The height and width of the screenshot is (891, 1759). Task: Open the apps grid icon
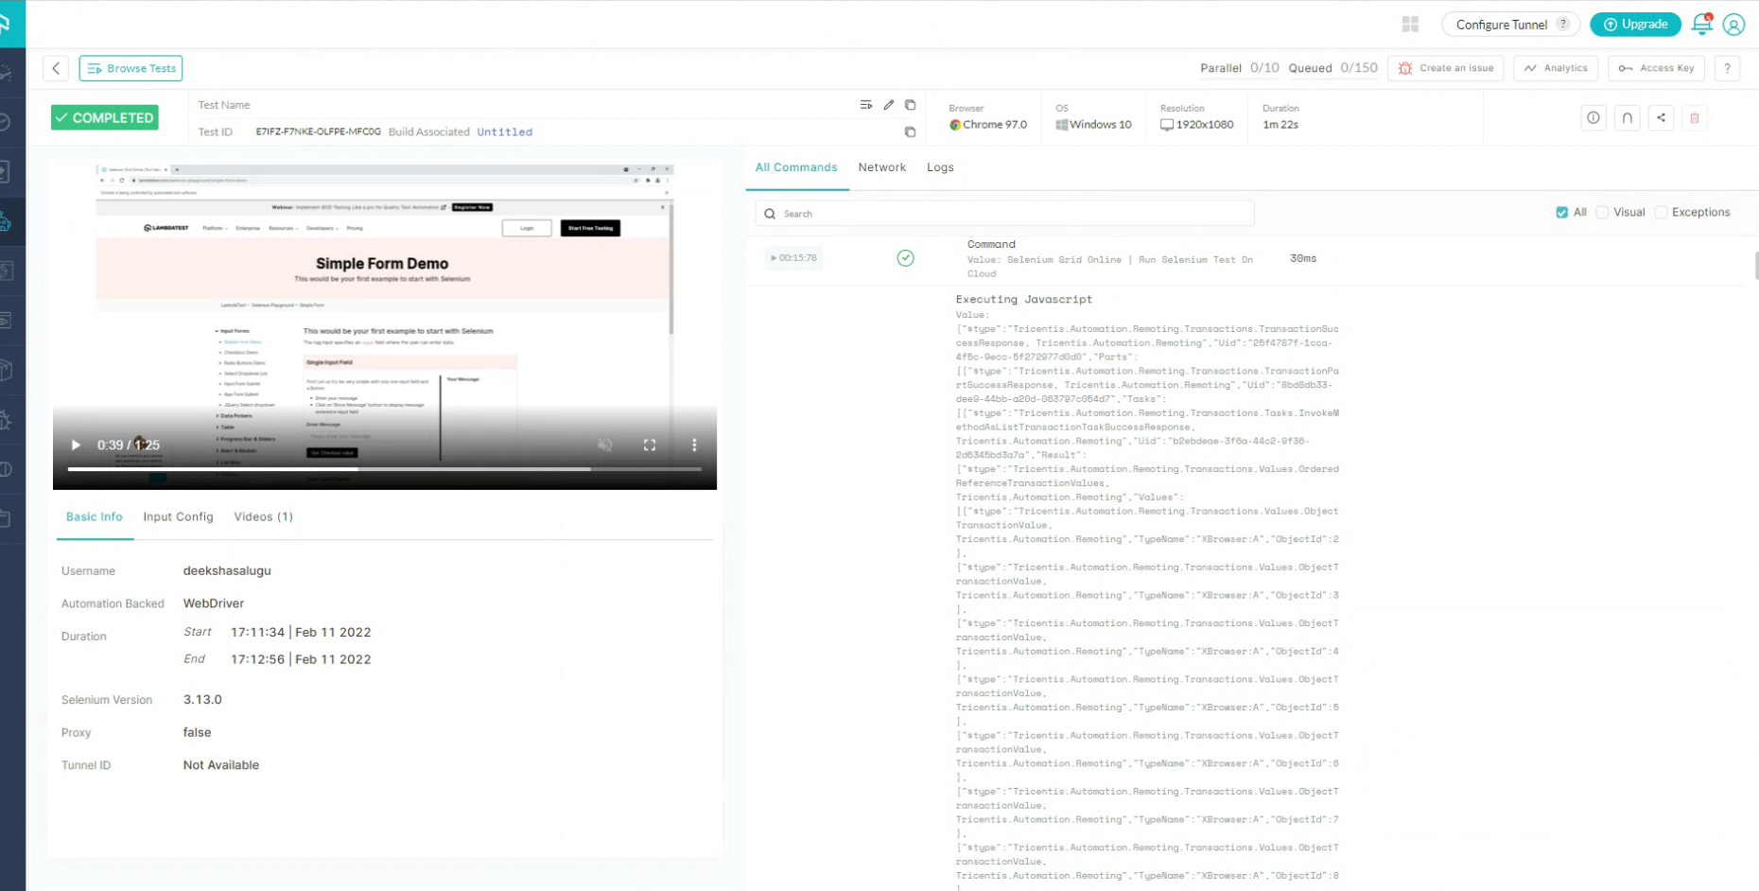point(1410,25)
